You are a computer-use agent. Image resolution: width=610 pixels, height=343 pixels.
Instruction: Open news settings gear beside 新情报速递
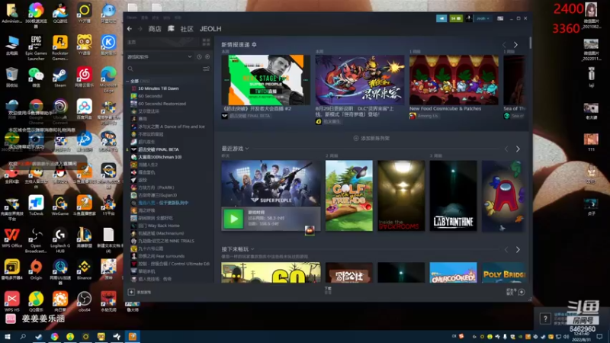tap(254, 45)
